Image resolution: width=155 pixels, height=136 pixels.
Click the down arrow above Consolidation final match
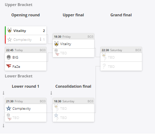coord(51,93)
